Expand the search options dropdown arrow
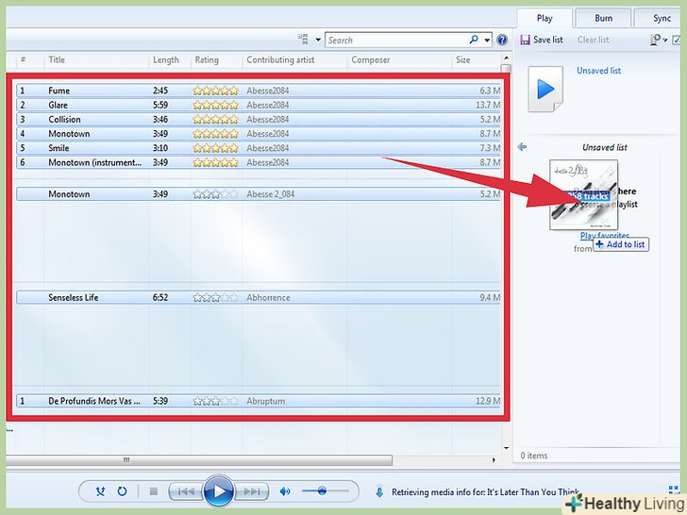This screenshot has height=515, width=687. tap(487, 41)
